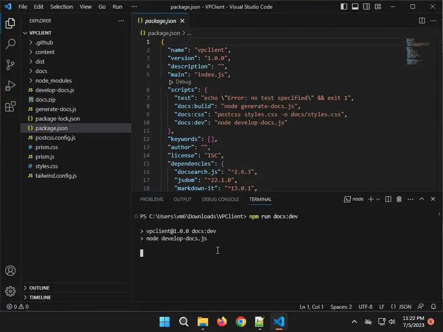
Task: Open the Extensions view
Action: [x=10, y=106]
